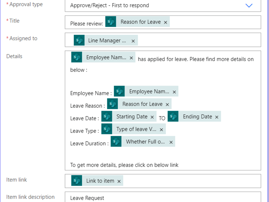Expand choices via the blue chevron arrow
This screenshot has width=269, height=202.
point(249,6)
